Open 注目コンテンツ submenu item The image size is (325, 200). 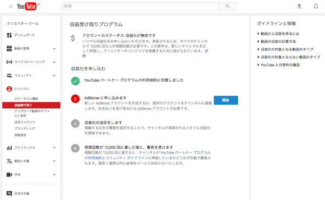pyautogui.click(x=25, y=122)
